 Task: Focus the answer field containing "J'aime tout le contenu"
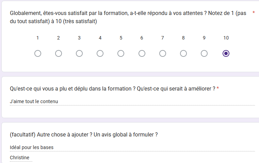[x=132, y=101]
